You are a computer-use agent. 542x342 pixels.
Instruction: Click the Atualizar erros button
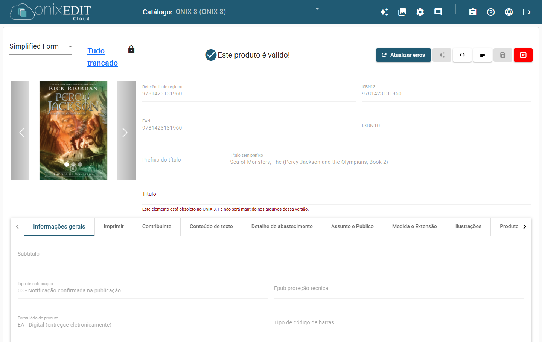(403, 55)
